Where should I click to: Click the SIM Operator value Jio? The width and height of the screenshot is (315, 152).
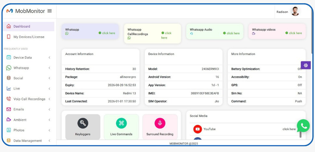pyautogui.click(x=217, y=101)
